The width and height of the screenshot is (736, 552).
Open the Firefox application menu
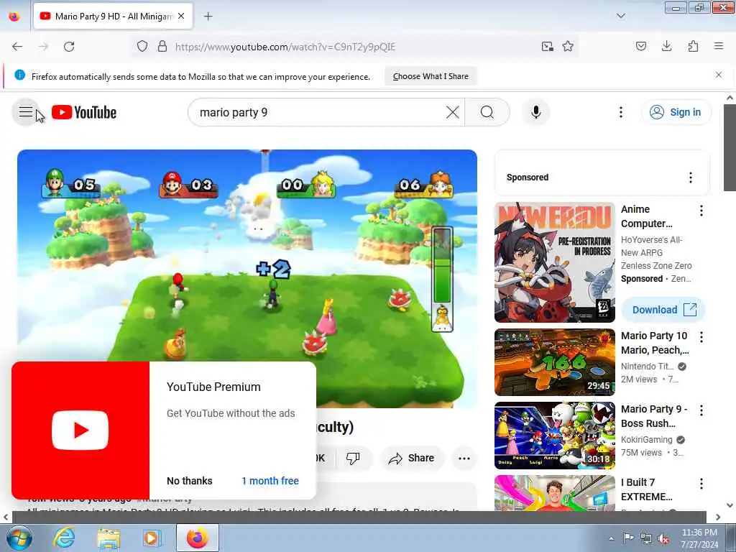[x=719, y=47]
